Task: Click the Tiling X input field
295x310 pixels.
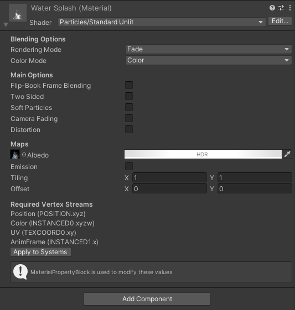Action: (169, 178)
